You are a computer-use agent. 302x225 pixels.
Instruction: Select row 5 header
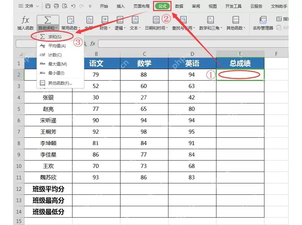(x=19, y=109)
